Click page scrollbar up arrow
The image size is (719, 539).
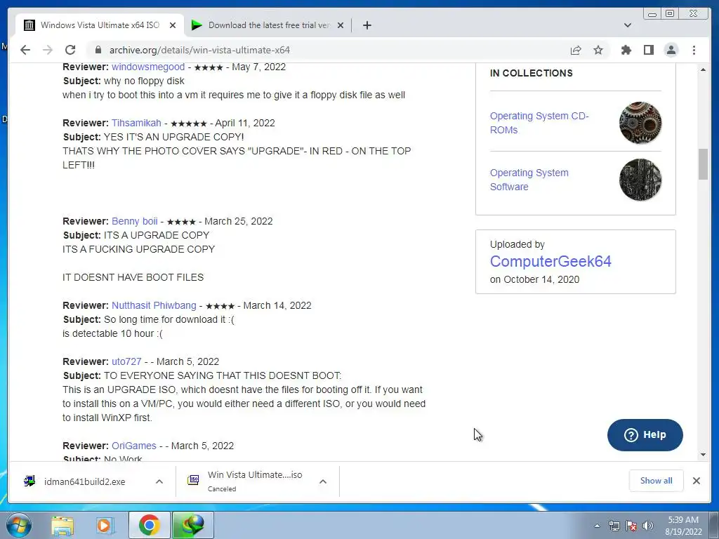[x=703, y=69]
